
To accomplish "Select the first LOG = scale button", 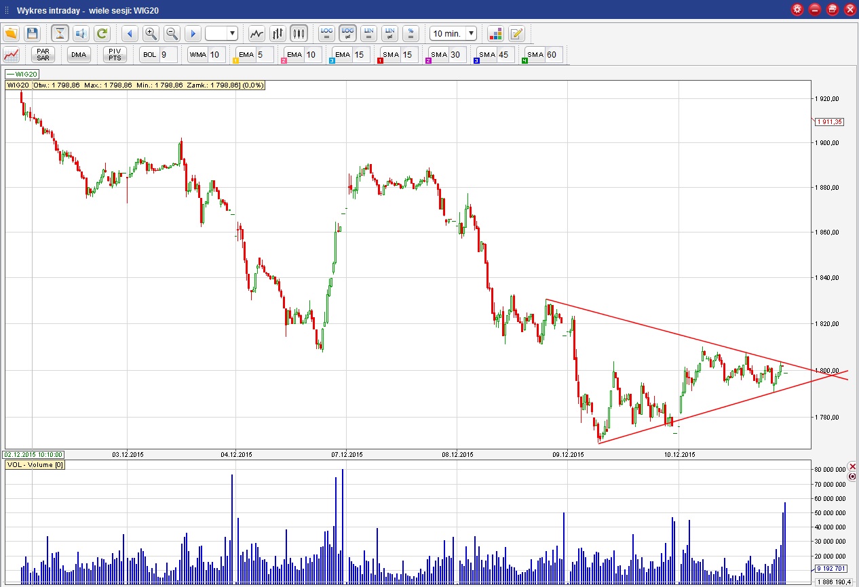I will point(327,33).
